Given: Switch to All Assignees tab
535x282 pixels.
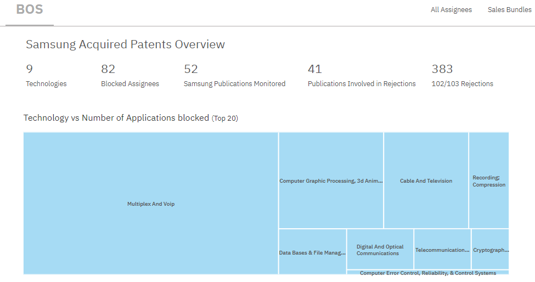Looking at the screenshot, I should [x=451, y=10].
